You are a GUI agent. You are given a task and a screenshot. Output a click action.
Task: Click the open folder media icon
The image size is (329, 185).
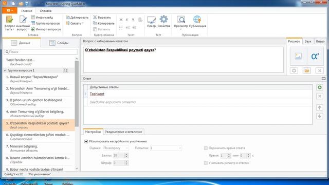307,71
